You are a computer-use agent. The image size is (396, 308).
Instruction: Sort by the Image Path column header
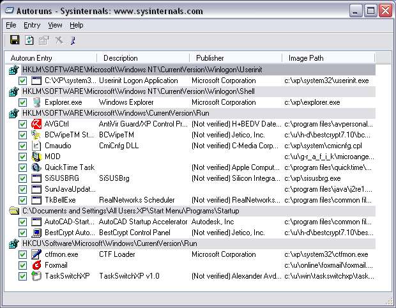click(306, 58)
